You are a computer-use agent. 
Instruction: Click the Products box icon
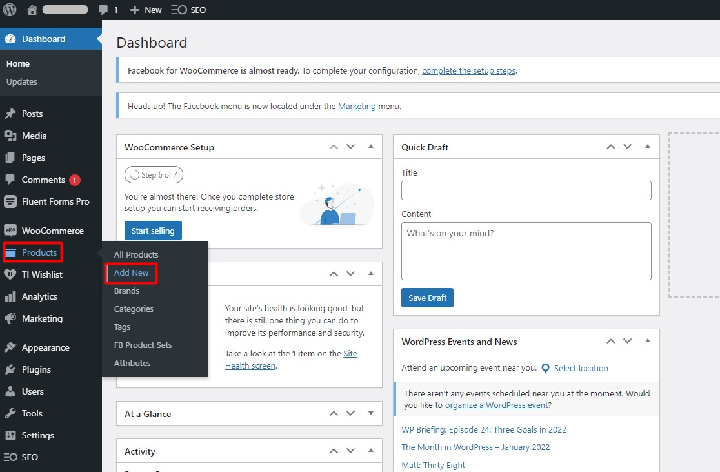click(10, 252)
